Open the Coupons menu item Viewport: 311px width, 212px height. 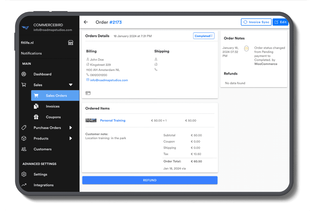point(53,117)
